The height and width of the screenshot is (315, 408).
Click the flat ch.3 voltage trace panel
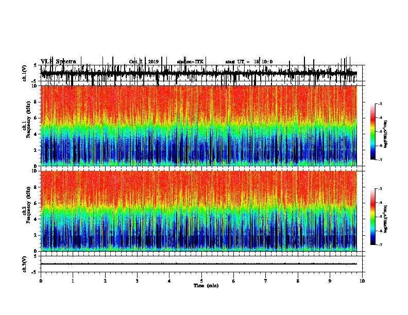[x=201, y=264]
